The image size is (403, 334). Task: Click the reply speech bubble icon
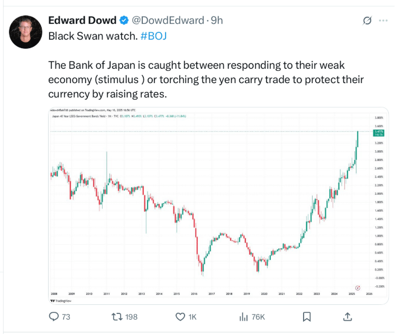53,317
